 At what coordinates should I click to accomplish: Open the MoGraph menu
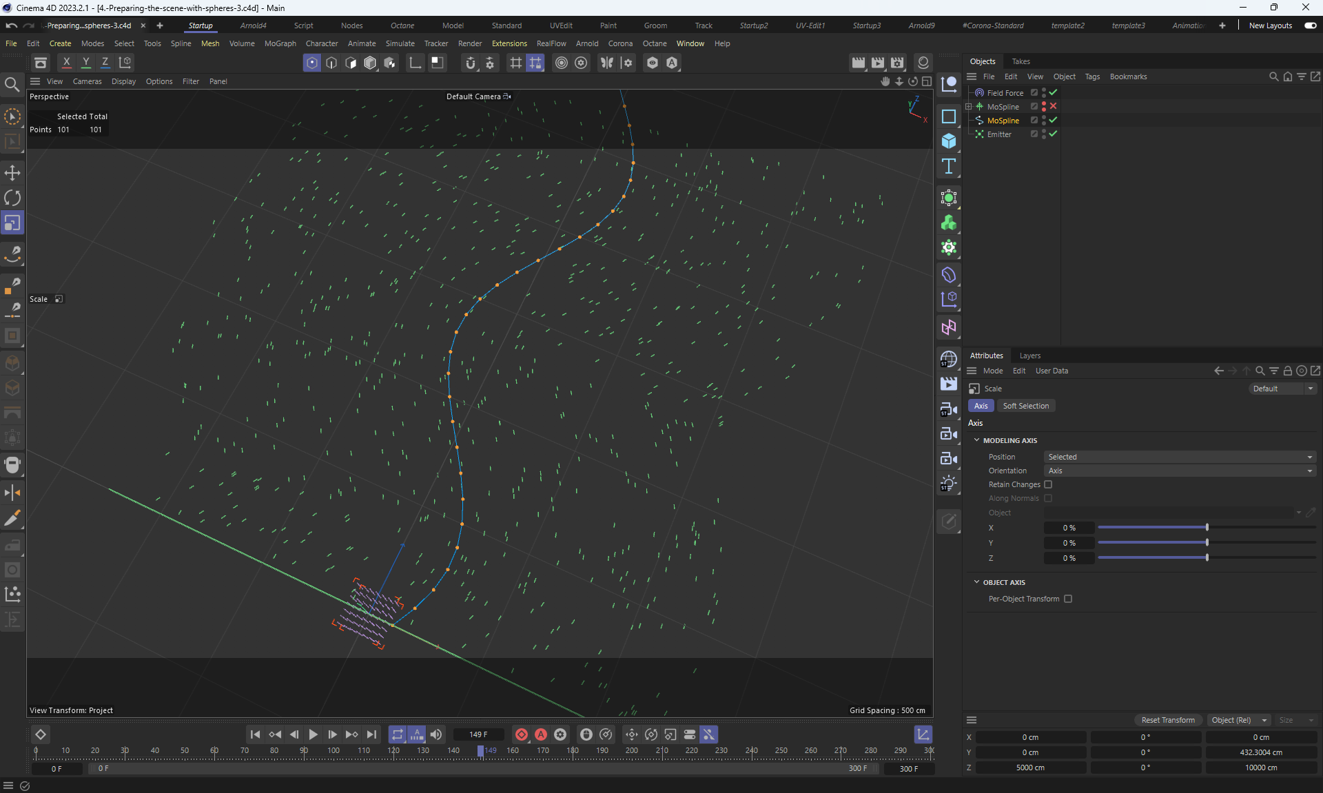pos(280,43)
